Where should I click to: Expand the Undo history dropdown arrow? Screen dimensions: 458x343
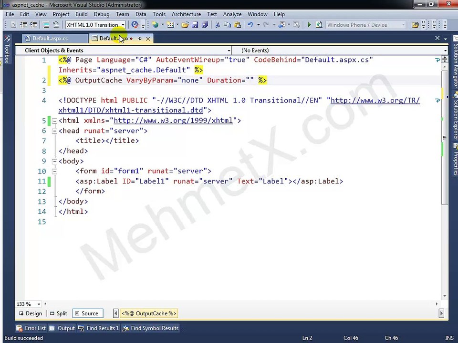click(258, 25)
